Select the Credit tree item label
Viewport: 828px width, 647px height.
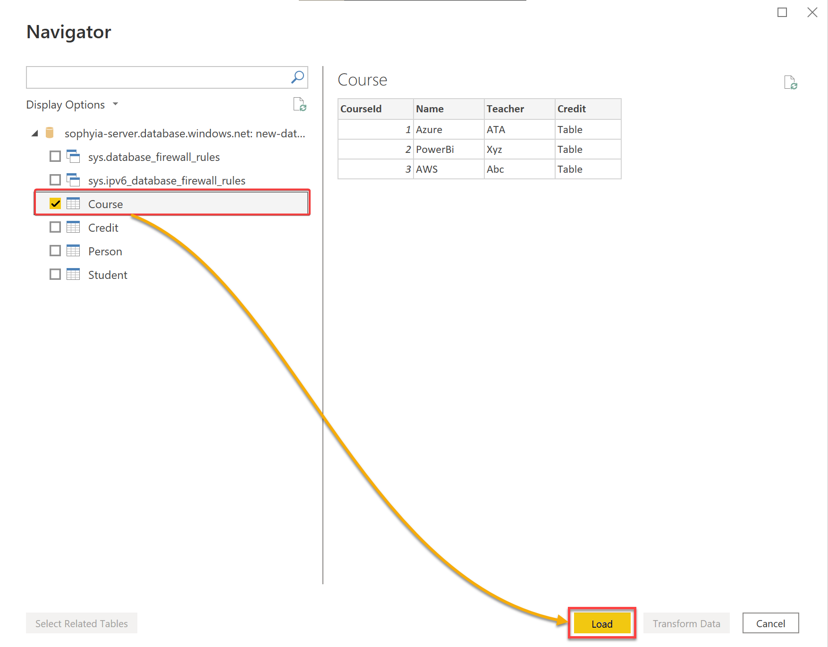(103, 228)
